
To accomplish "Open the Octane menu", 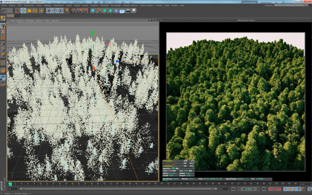I will pyautogui.click(x=159, y=5).
